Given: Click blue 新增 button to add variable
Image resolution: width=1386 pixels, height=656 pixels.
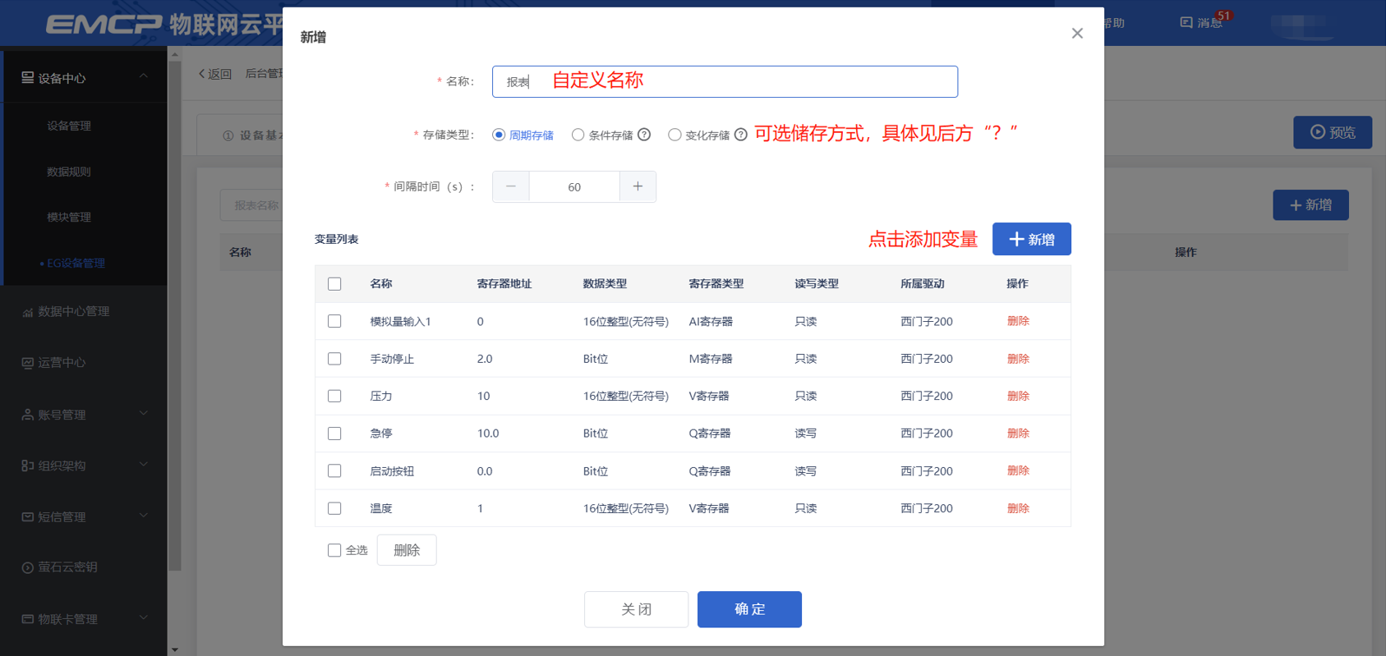Looking at the screenshot, I should tap(1031, 239).
